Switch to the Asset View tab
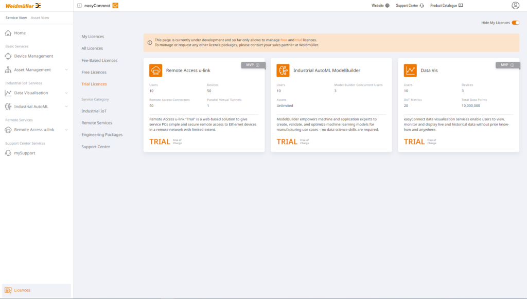The width and height of the screenshot is (527, 299). [40, 17]
